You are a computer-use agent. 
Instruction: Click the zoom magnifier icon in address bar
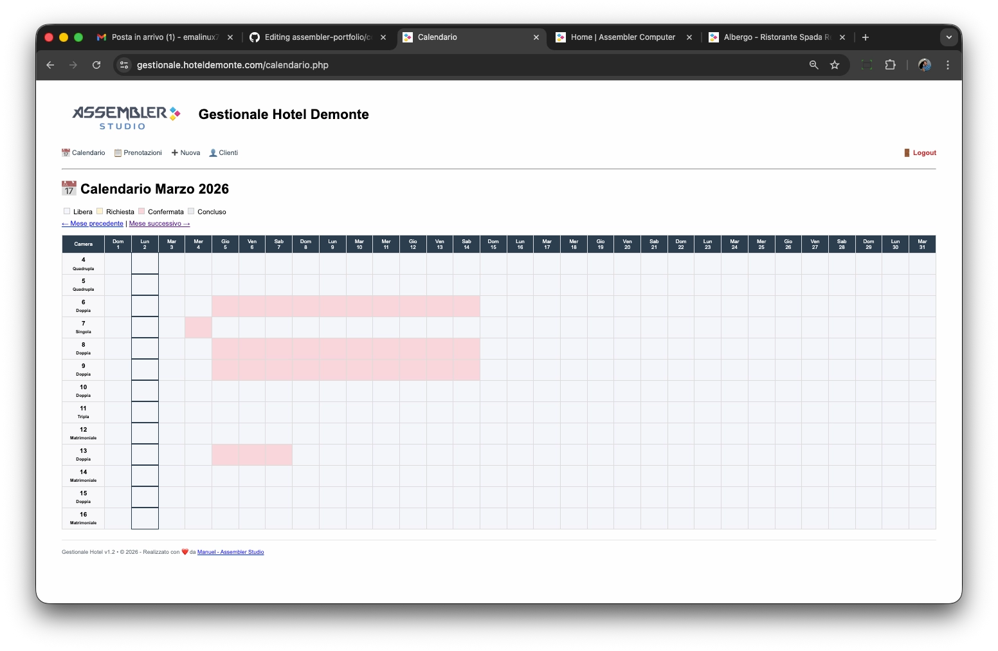click(x=814, y=65)
